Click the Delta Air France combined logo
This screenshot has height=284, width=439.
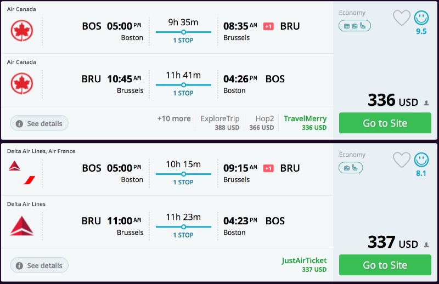(22, 173)
